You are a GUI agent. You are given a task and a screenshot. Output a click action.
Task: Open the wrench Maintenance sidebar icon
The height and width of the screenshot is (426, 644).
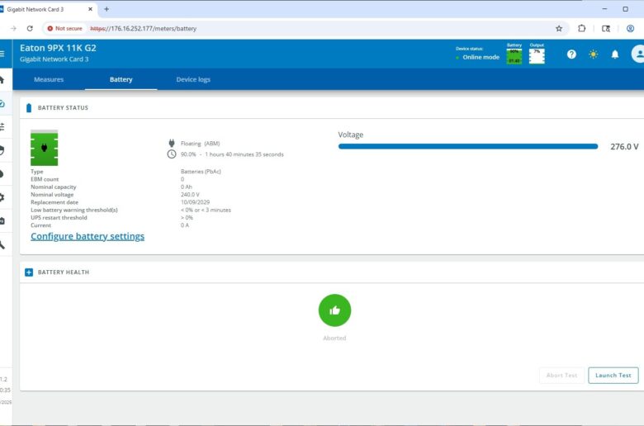[2, 244]
